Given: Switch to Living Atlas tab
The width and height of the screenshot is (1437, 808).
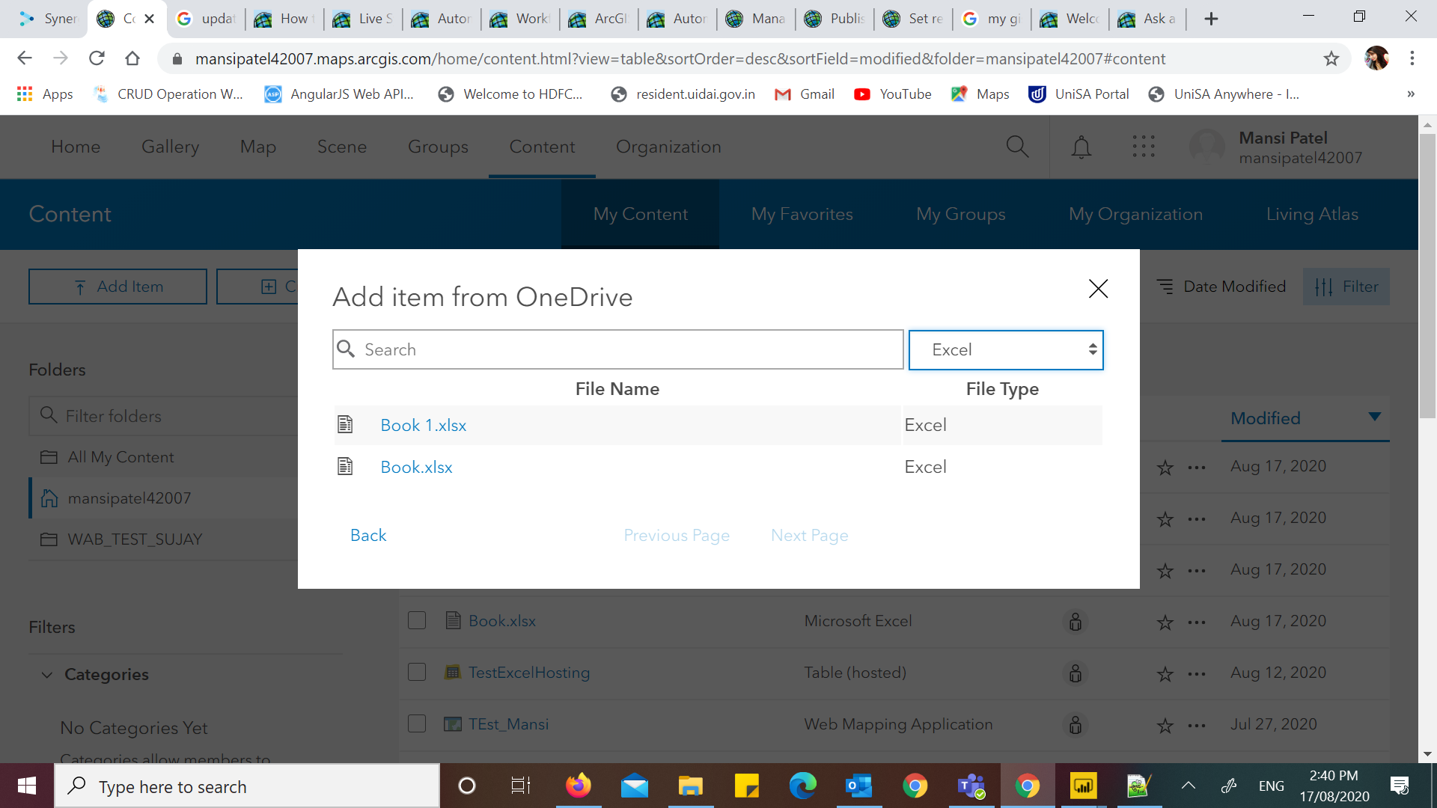Looking at the screenshot, I should click(1312, 214).
